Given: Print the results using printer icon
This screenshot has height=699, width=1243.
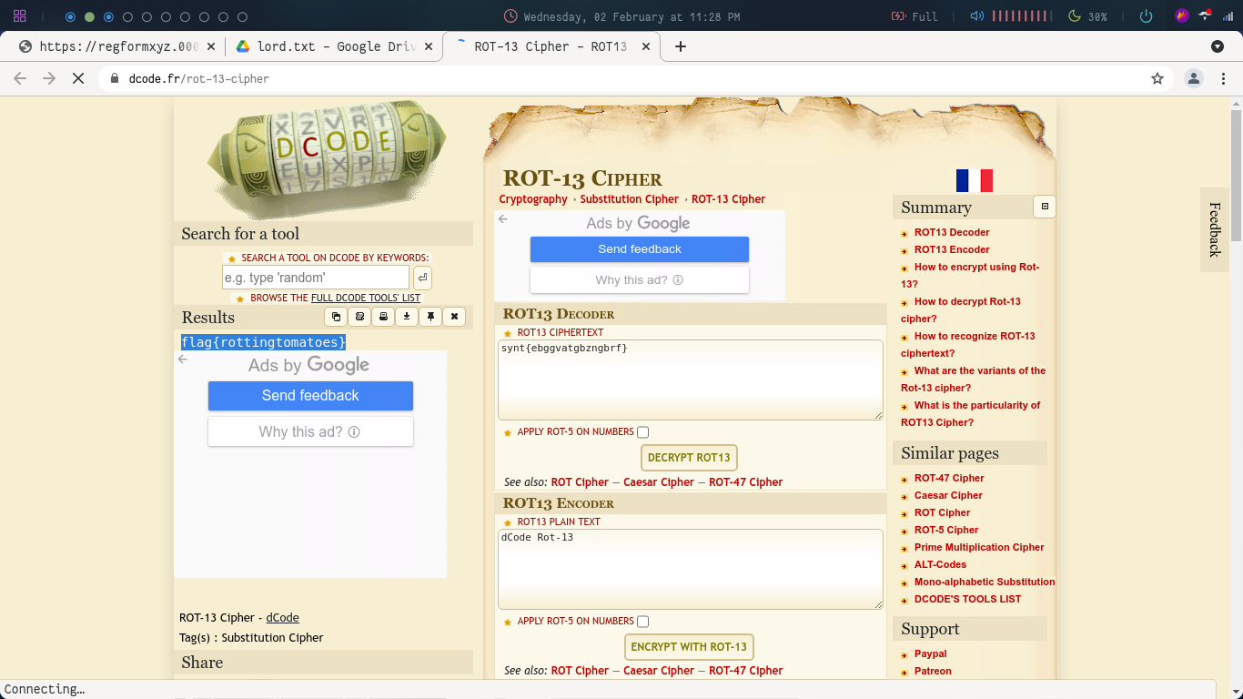Looking at the screenshot, I should point(384,317).
